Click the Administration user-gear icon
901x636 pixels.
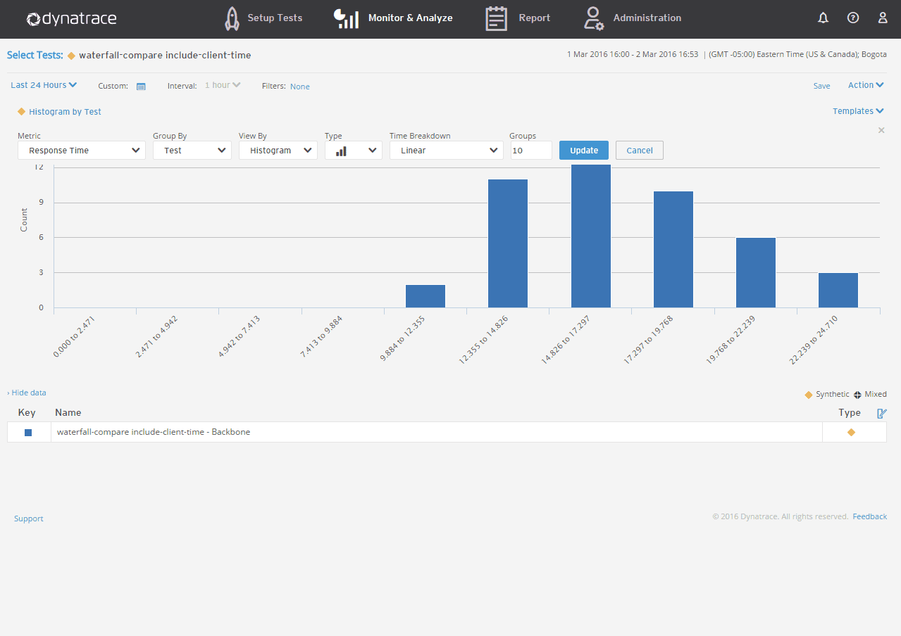593,18
